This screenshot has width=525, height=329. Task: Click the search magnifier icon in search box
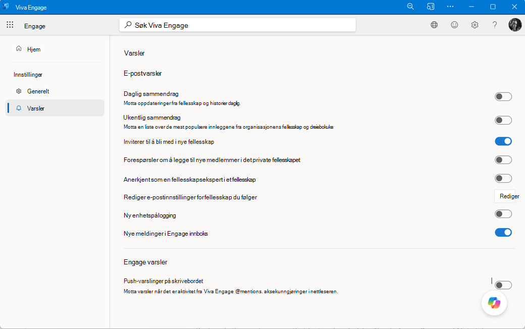[x=128, y=25]
